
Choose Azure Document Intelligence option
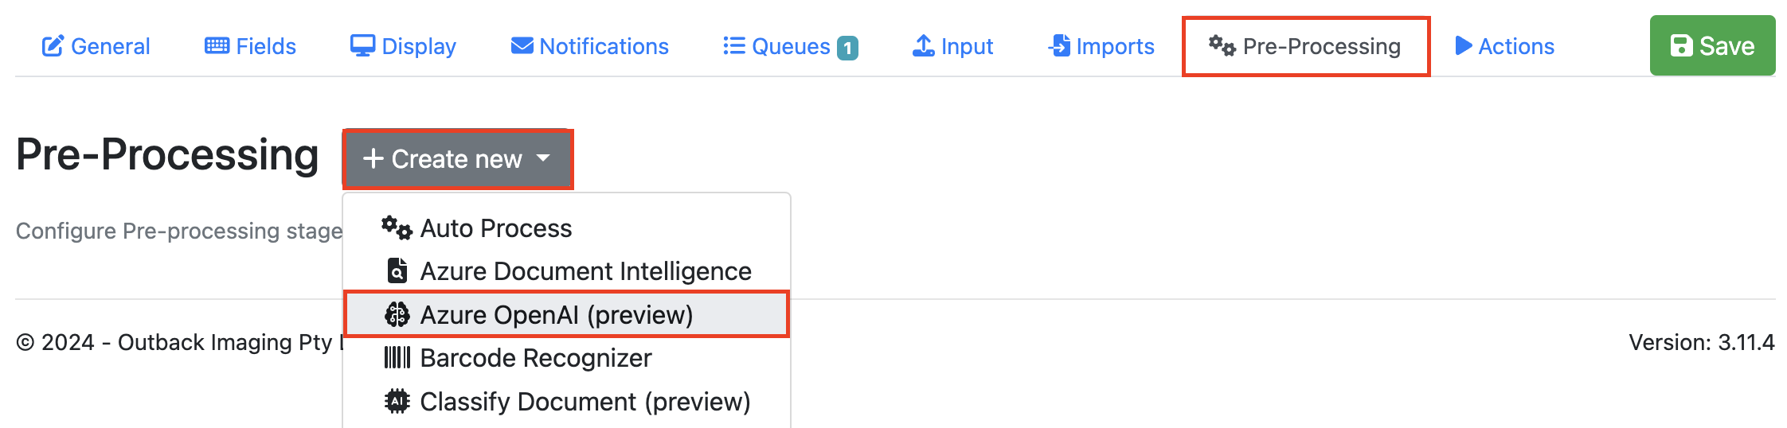(x=585, y=272)
